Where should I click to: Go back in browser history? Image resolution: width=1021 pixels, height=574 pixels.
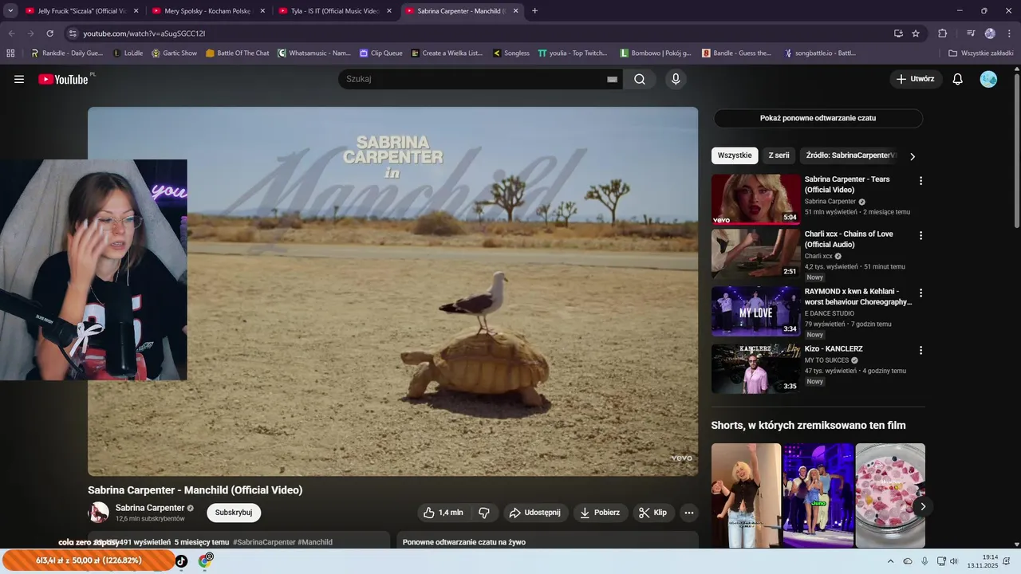[x=11, y=33]
